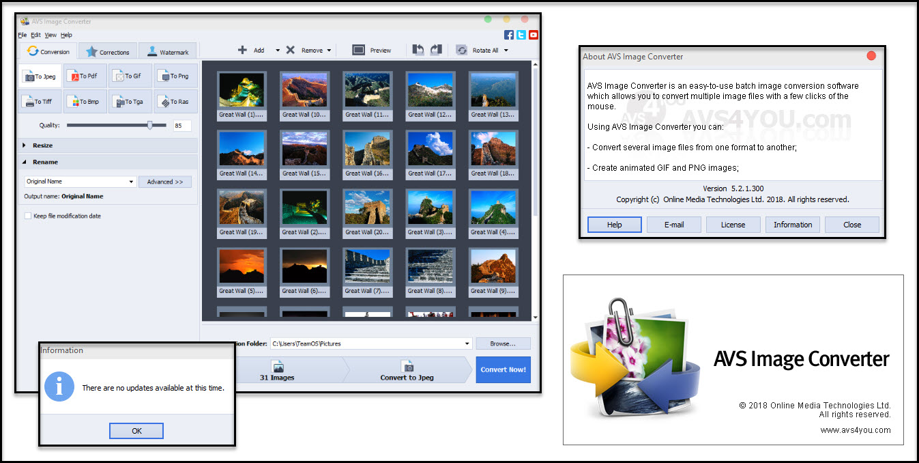Enable Keep file modification date checkbox

(28, 216)
